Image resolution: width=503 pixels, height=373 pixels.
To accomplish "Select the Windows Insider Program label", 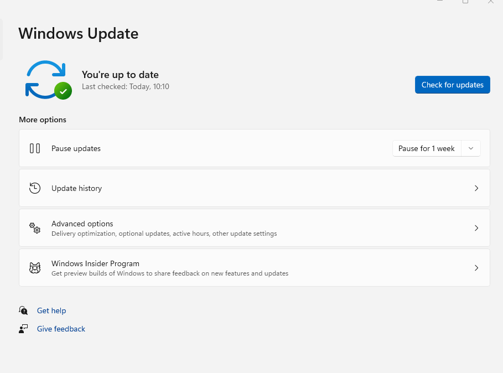I will pos(95,263).
